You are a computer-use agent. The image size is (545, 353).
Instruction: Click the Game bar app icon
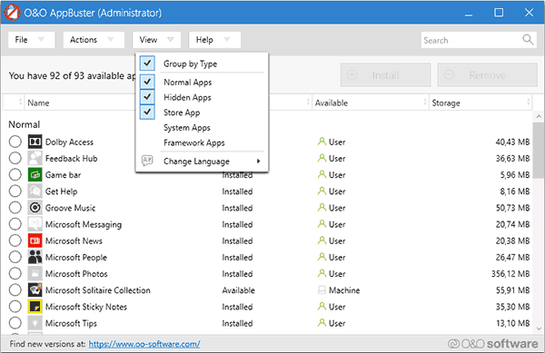(x=35, y=174)
